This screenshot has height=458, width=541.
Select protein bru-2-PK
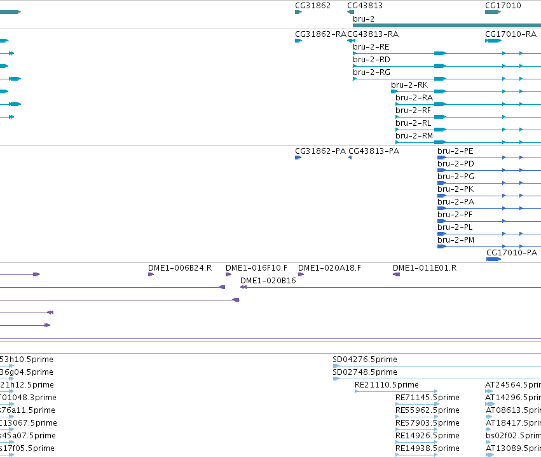tap(455, 189)
